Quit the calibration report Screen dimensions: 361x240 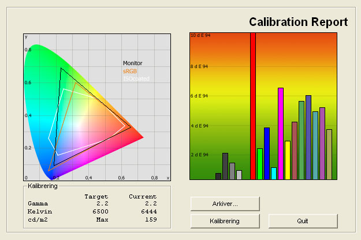pyautogui.click(x=303, y=221)
